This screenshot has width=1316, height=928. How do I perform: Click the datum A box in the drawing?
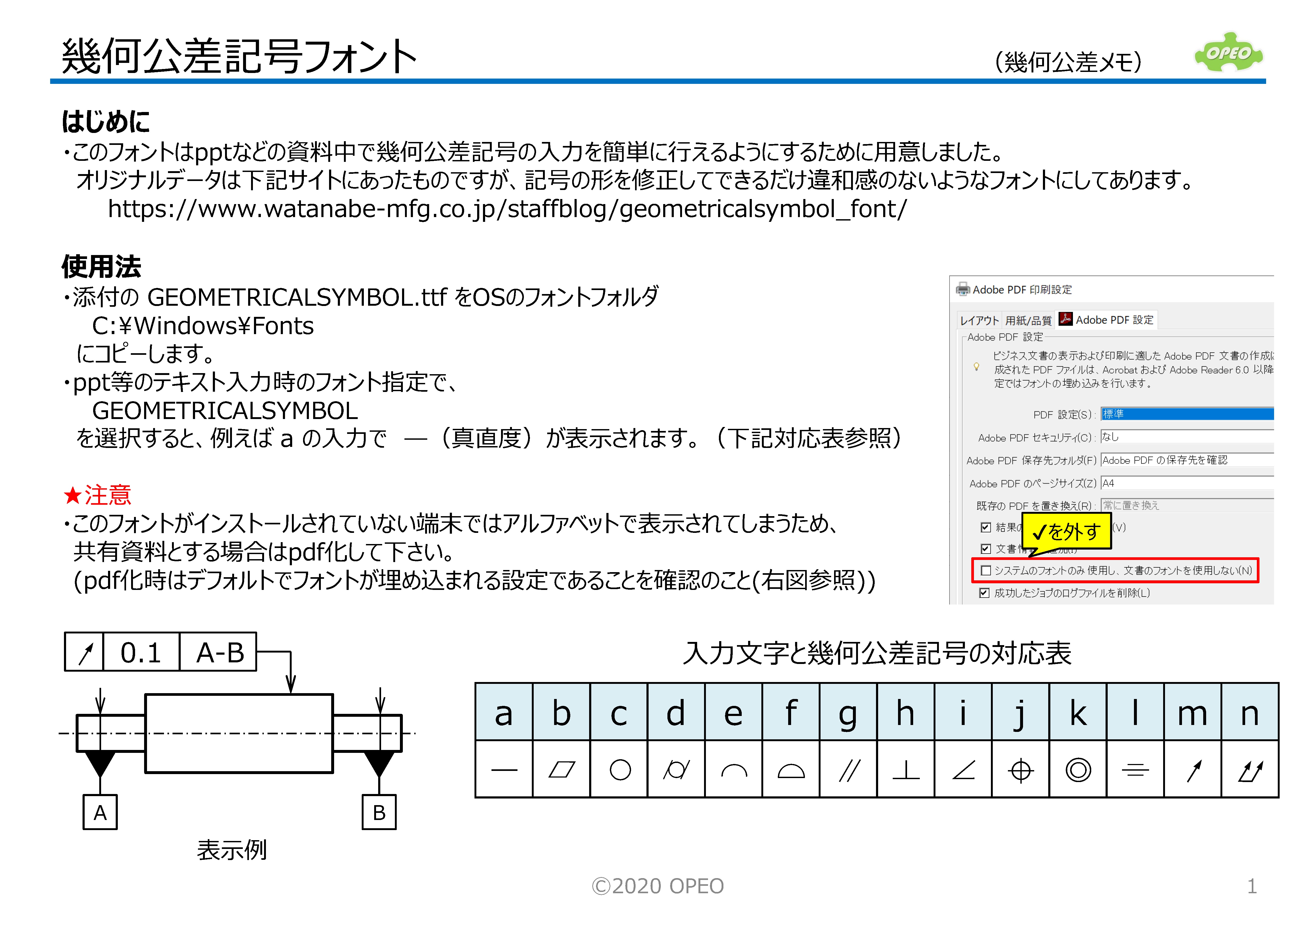pyautogui.click(x=100, y=812)
